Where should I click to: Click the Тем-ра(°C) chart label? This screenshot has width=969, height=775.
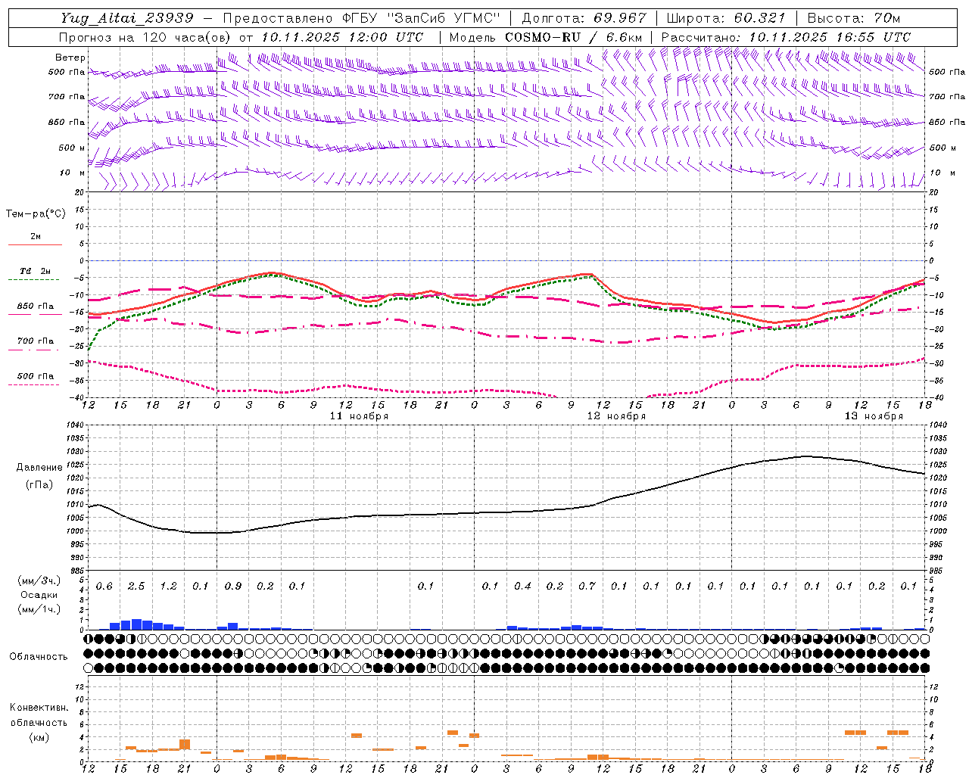click(x=36, y=214)
